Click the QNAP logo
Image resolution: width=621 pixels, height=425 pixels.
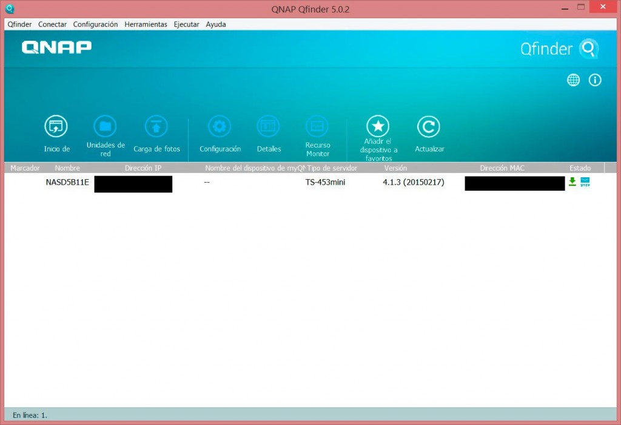pos(56,47)
